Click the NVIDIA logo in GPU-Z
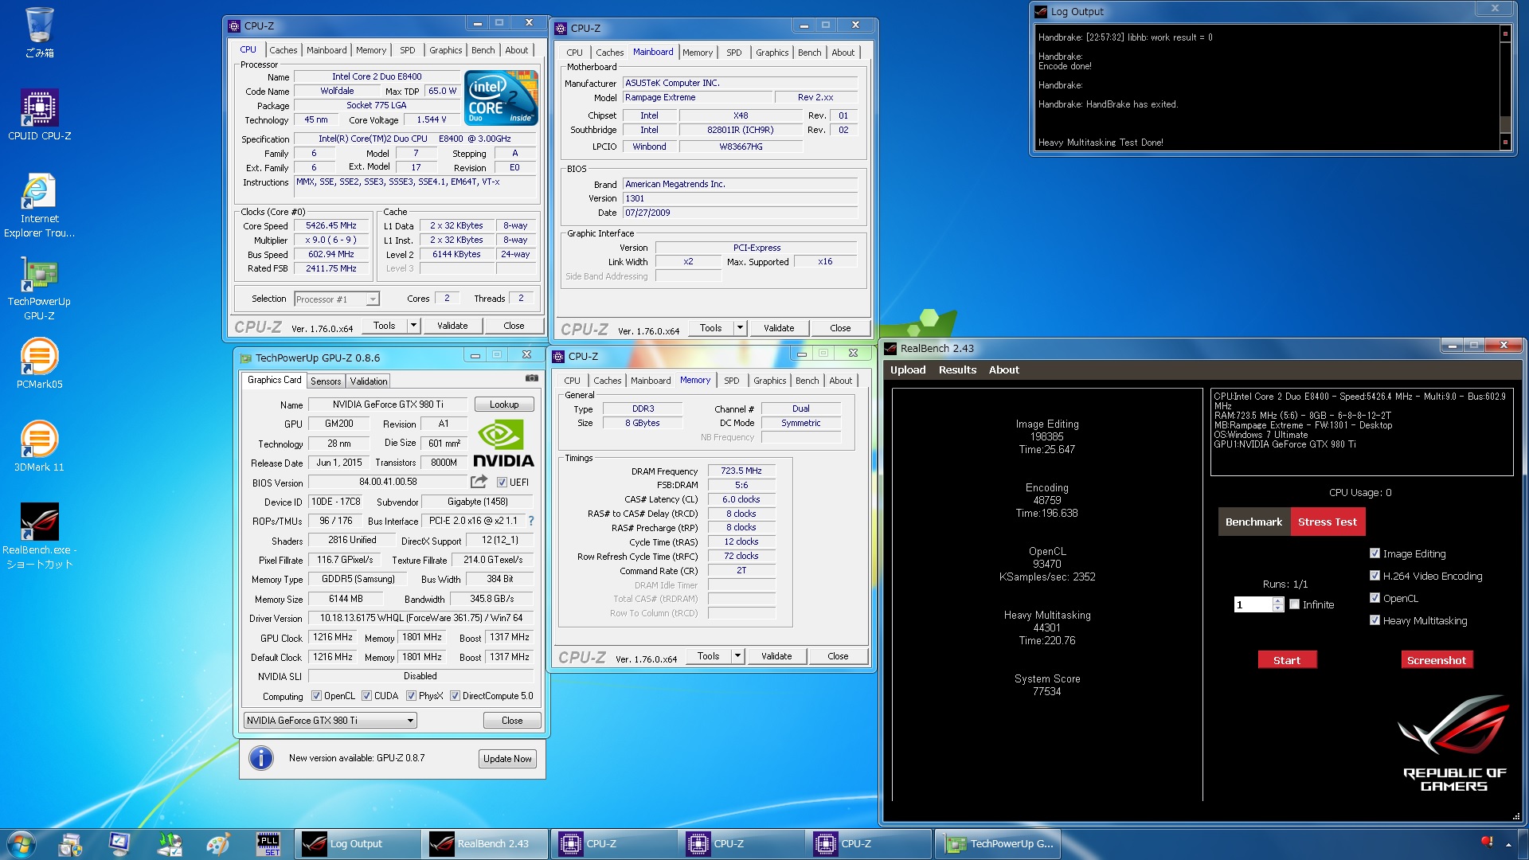Image resolution: width=1529 pixels, height=860 pixels. click(503, 443)
